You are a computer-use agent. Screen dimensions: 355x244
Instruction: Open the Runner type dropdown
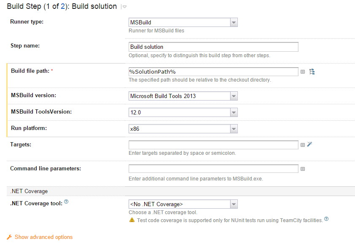pos(234,22)
